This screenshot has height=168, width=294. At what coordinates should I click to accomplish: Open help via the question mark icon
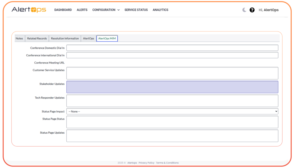click(x=252, y=10)
